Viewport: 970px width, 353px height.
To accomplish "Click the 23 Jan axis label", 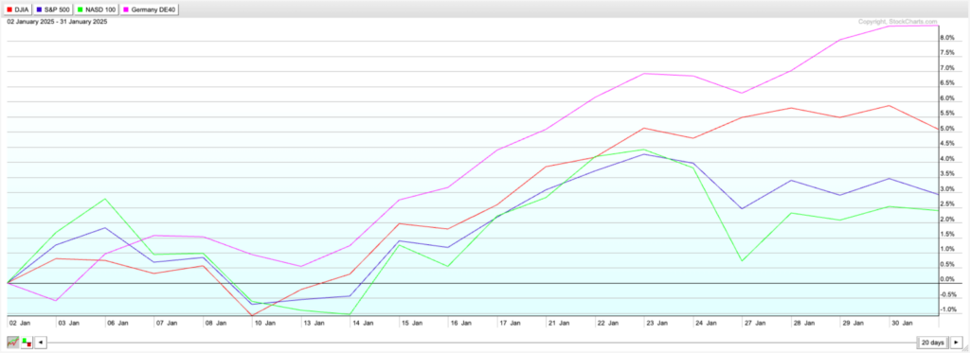I will point(656,323).
